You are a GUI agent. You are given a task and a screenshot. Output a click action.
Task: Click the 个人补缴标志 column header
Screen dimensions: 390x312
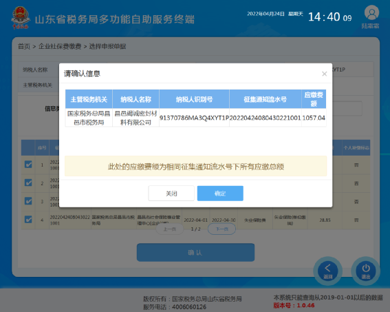356,148
